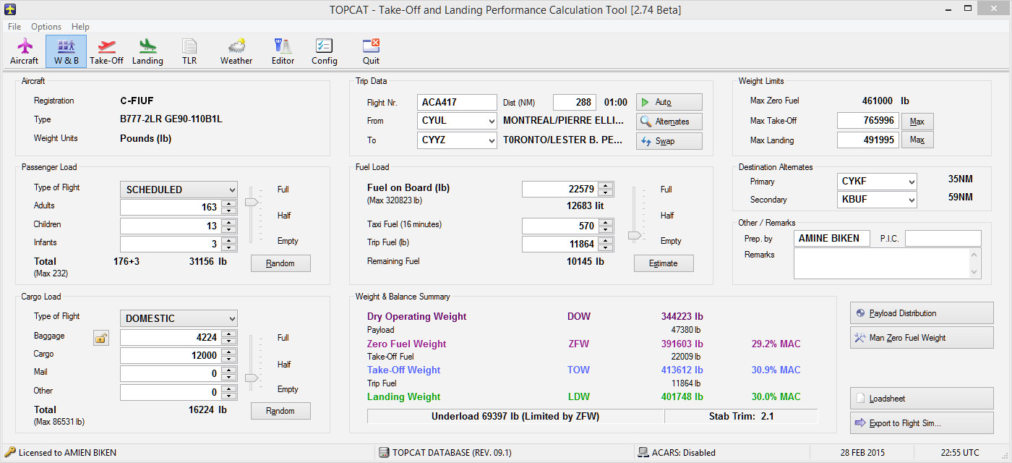Click the fuel load slider handle
This screenshot has width=1012, height=463.
pos(634,235)
